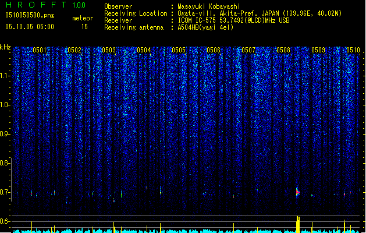Click the Observer field label
The height and width of the screenshot is (233, 366).
pos(118,6)
